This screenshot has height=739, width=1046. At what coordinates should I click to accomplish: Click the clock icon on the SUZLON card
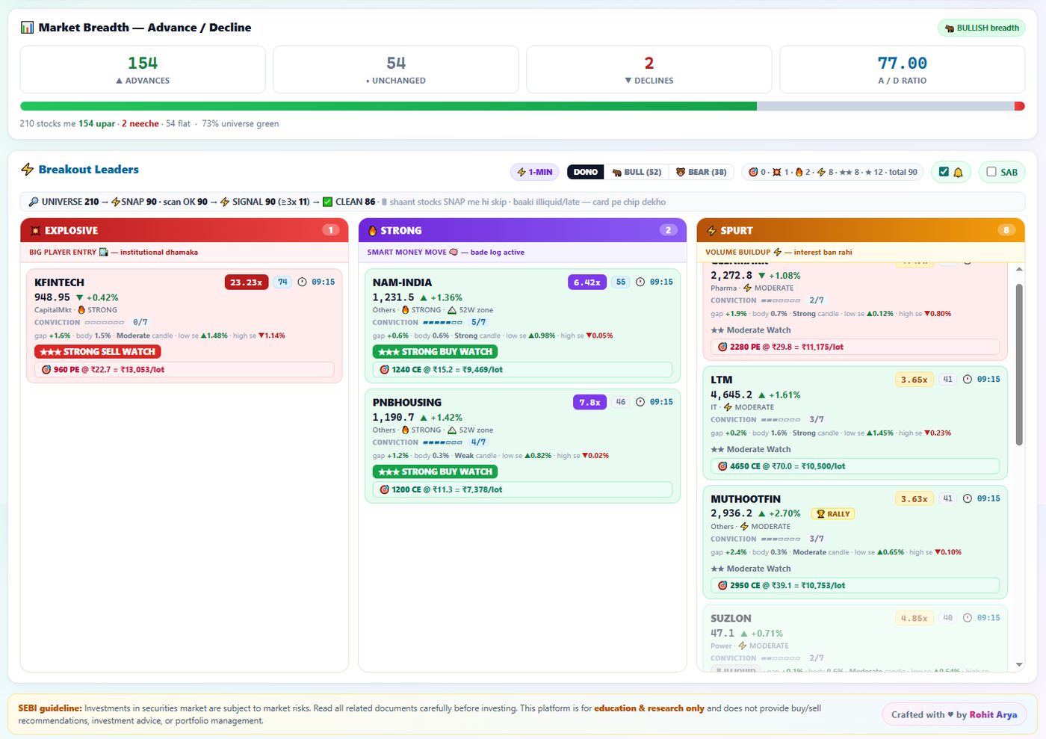click(968, 618)
